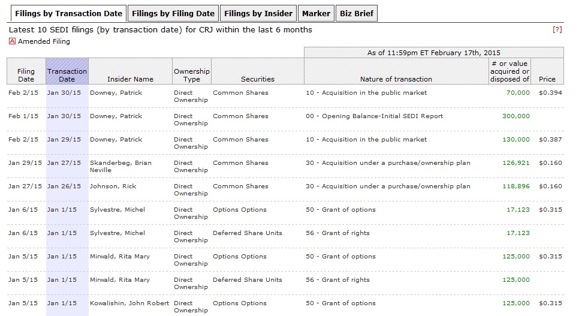Viewport: 582px width, 316px height.
Task: Open the Filings by Insider tab
Action: [258, 14]
